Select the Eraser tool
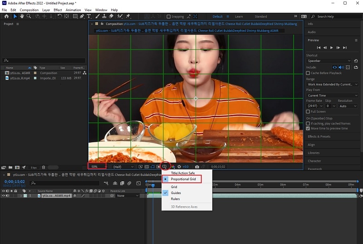363x244 pixels. point(111,16)
